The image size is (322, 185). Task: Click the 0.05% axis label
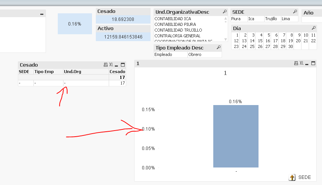tap(148, 148)
